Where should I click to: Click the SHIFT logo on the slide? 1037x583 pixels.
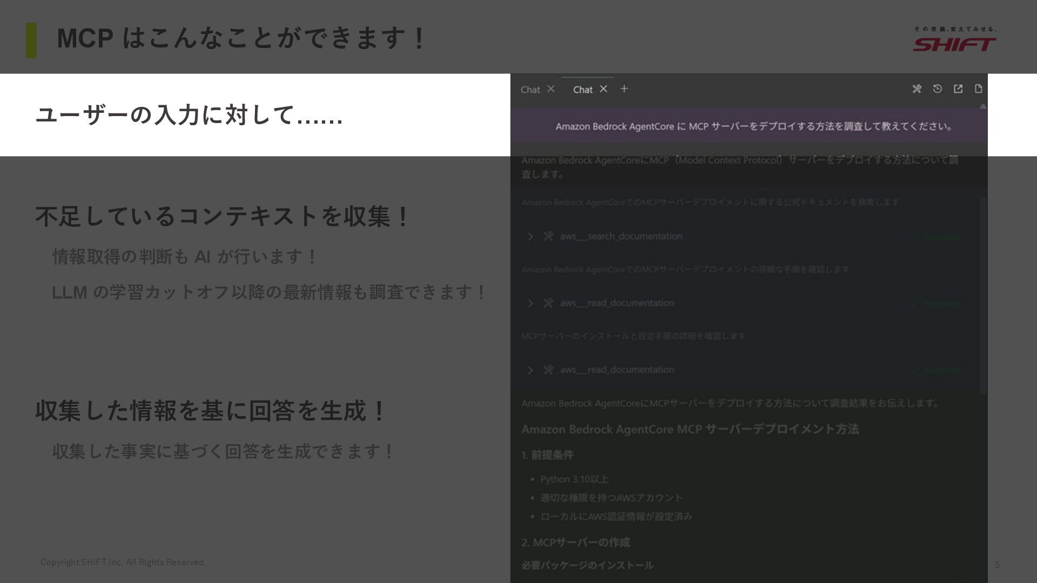pos(954,43)
